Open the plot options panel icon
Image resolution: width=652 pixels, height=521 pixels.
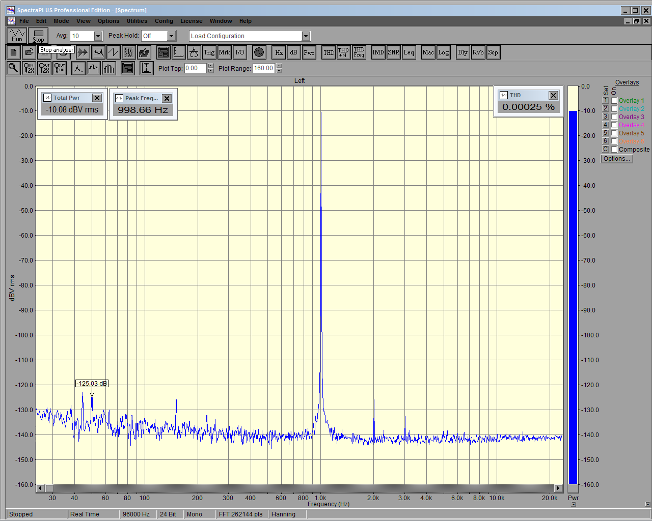128,68
